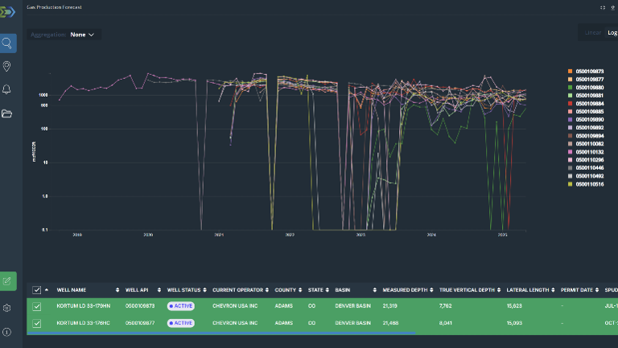
Task: Click the fullscreen expand chart icon
Action: tap(603, 6)
